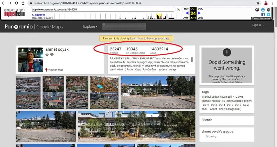277x147 pixels.
Task: Click the Go button in Wayback toolbar
Action: tap(179, 10)
